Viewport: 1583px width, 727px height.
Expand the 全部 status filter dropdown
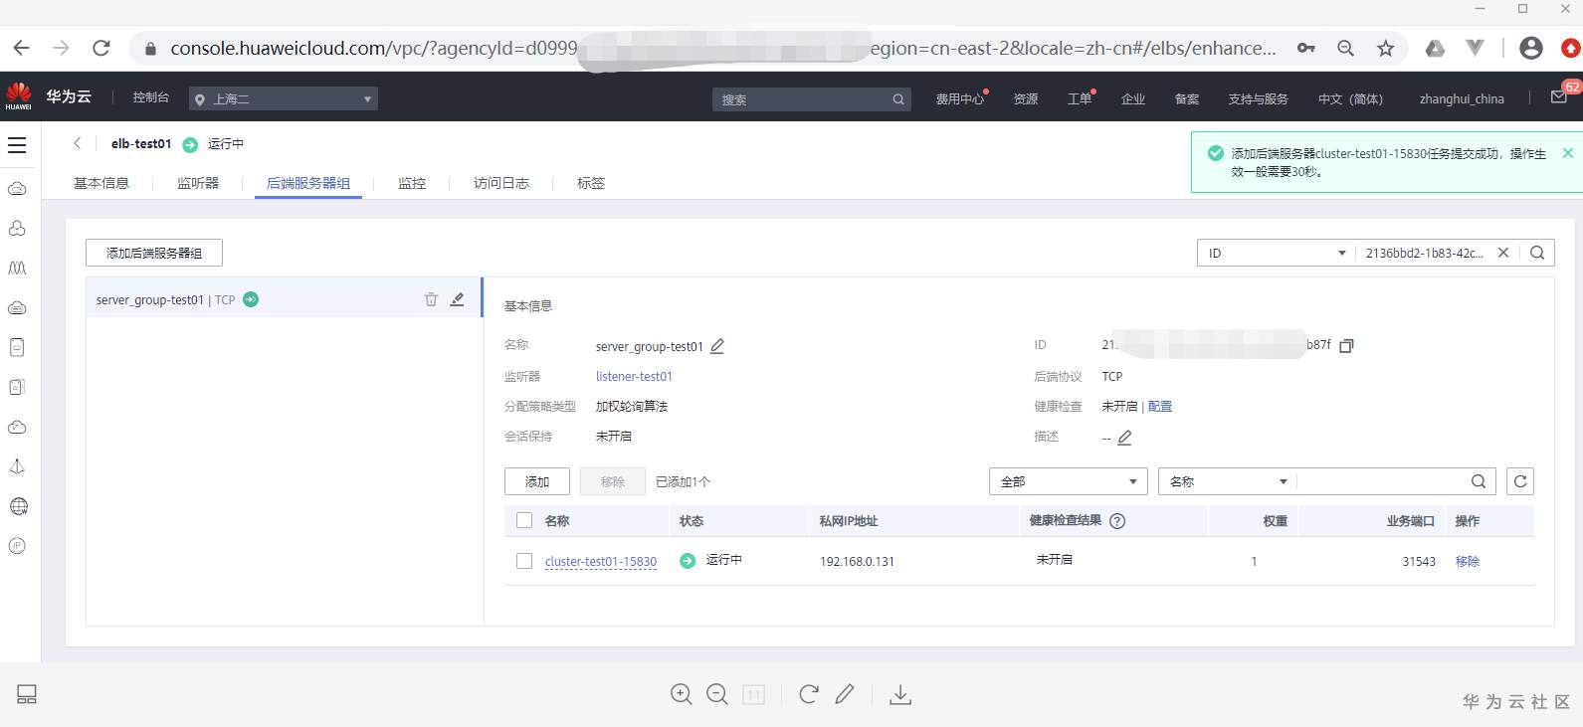[1069, 481]
